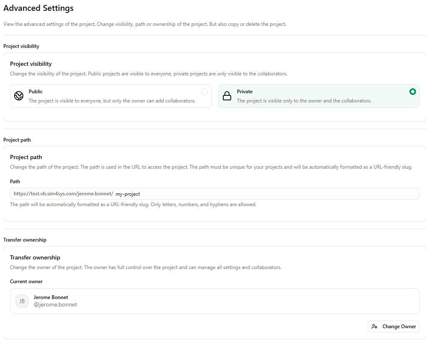This screenshot has width=429, height=344.
Task: Click the current owner card
Action: pos(215,301)
